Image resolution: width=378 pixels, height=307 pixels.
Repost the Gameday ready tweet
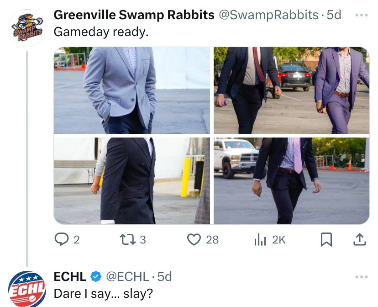point(128,239)
